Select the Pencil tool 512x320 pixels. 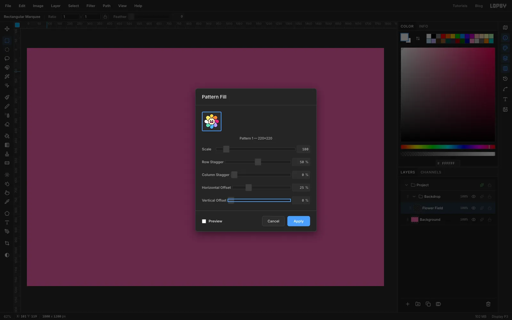[7, 106]
